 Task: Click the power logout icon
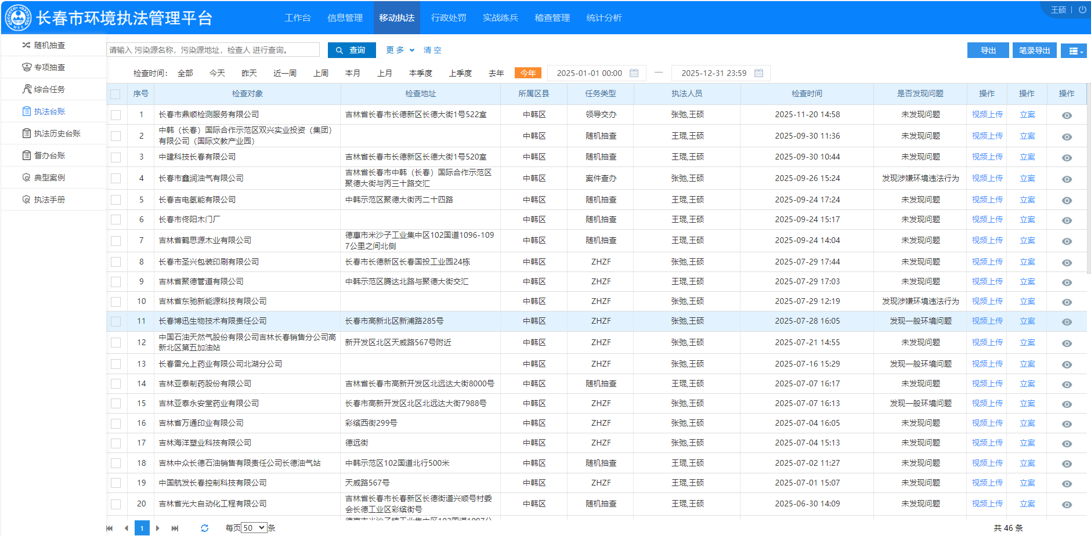tap(1082, 10)
